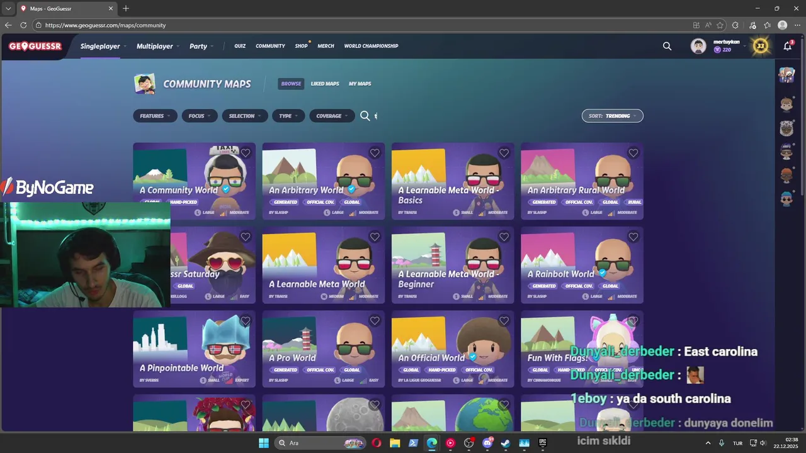806x453 pixels.
Task: Add page to browser favorites star
Action: pos(720,25)
